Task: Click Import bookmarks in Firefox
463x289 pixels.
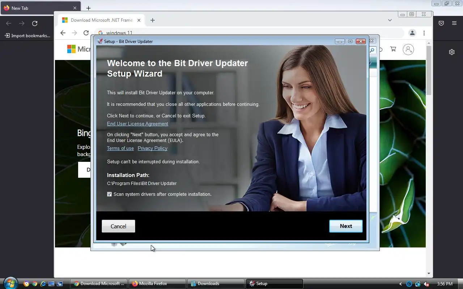Action: 27,36
